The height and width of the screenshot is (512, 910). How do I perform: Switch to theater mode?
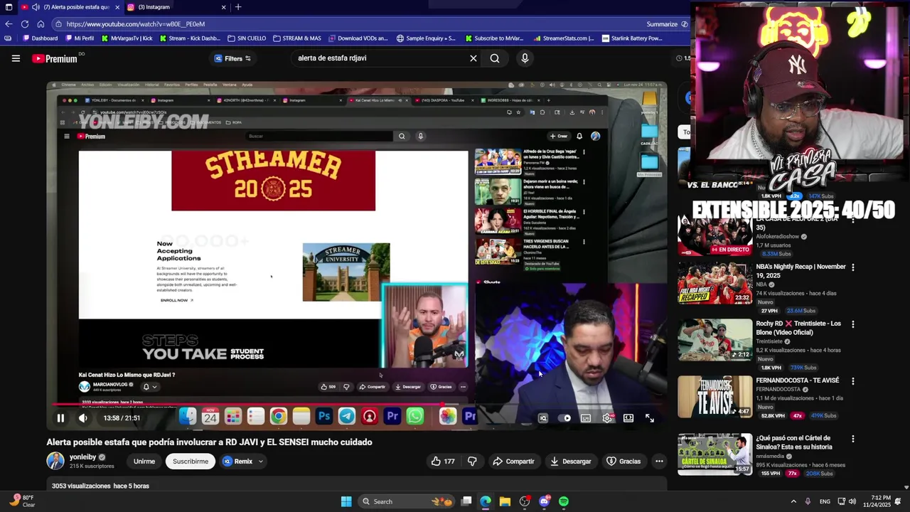628,418
